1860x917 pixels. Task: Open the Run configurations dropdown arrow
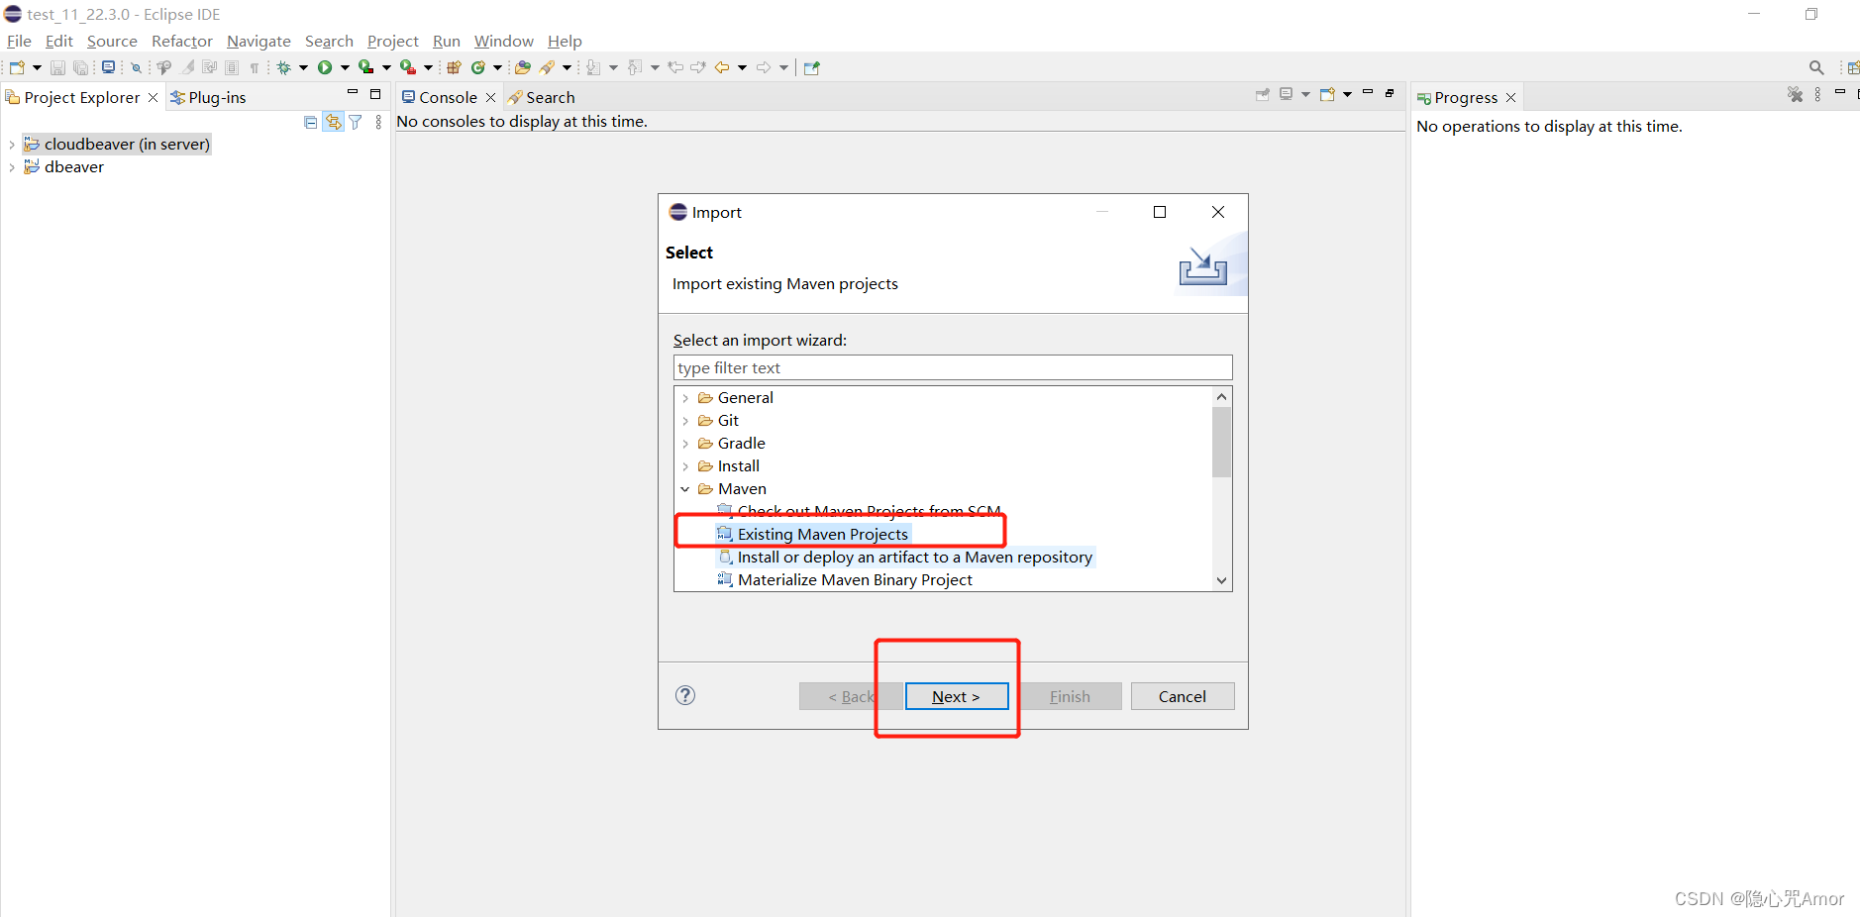point(345,67)
